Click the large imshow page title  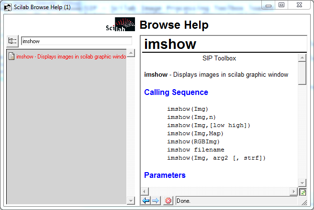click(x=170, y=44)
